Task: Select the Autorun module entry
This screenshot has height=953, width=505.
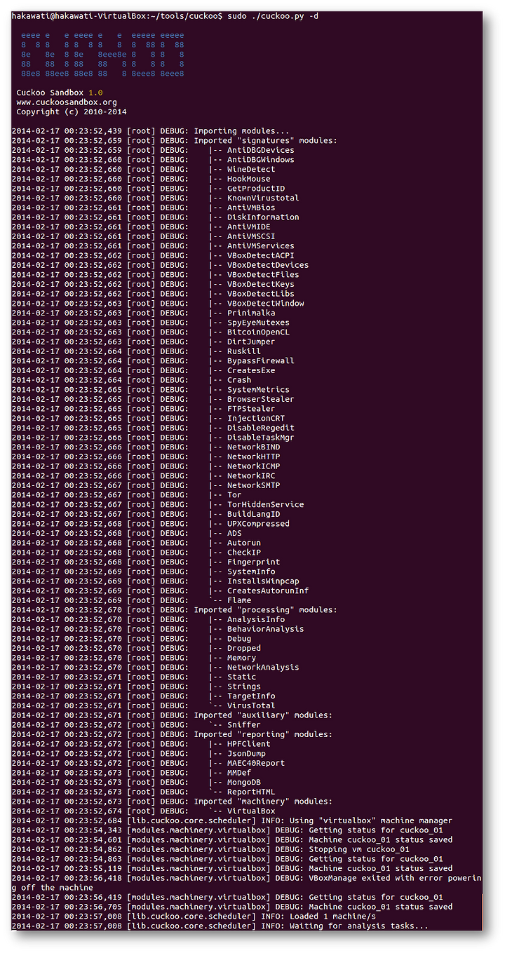Action: [x=244, y=543]
